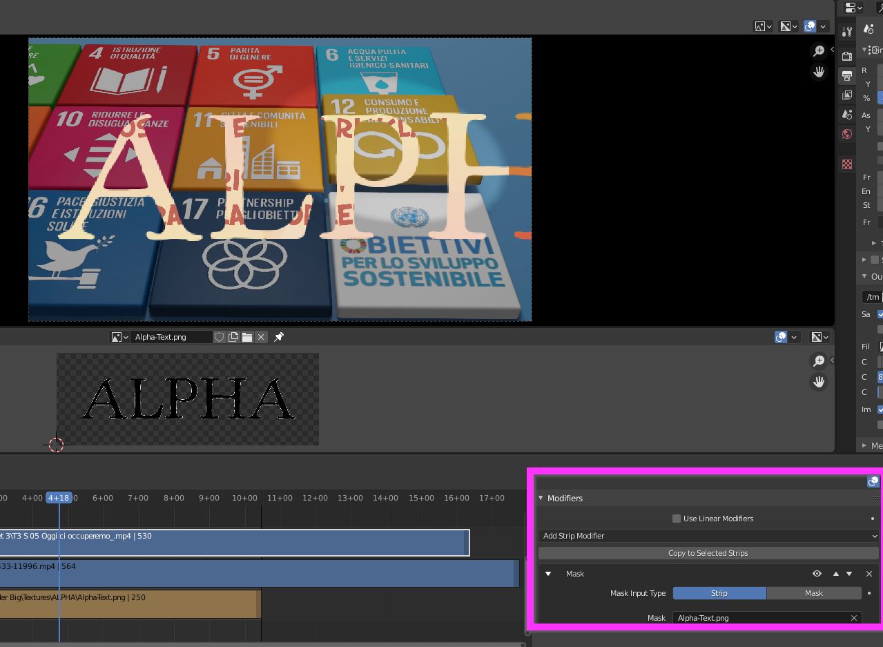
Task: Show sequencer preview sidebar arrow
Action: click(x=832, y=50)
